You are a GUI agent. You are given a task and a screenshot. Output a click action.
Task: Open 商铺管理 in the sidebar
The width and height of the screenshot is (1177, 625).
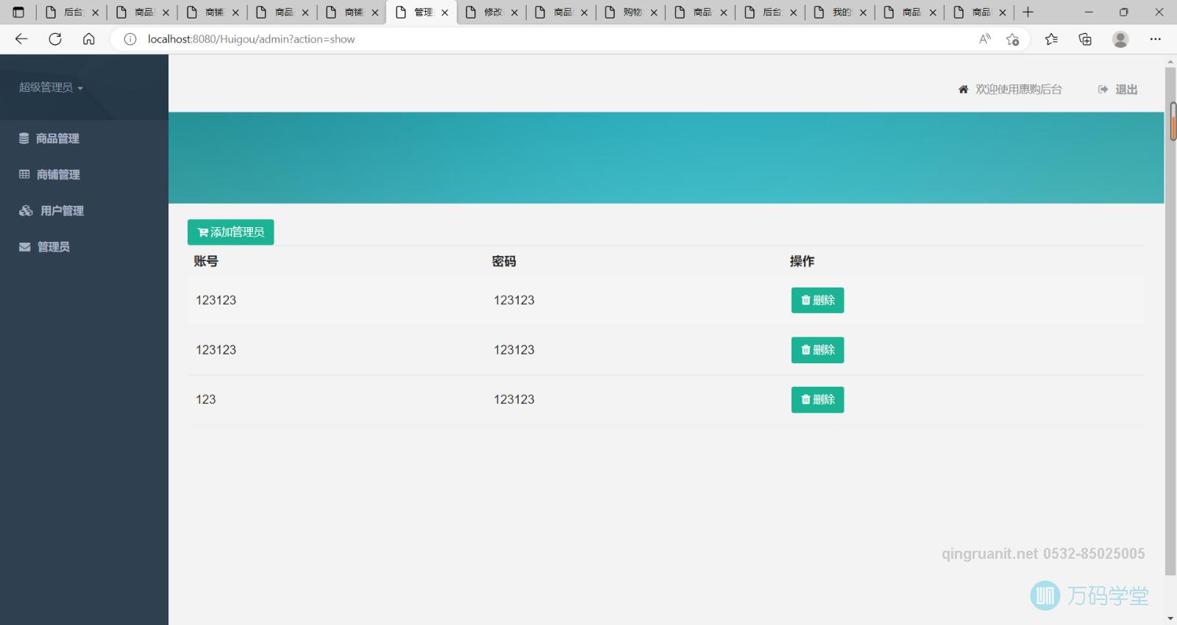click(x=49, y=174)
